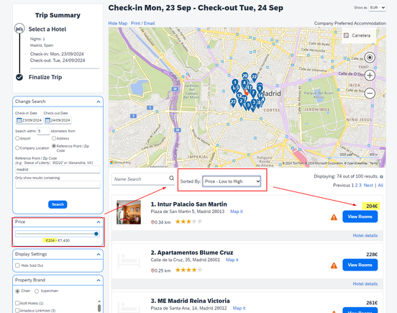
Task: Click Map it for ME Madrid Reina Victoria
Action: 239,308
